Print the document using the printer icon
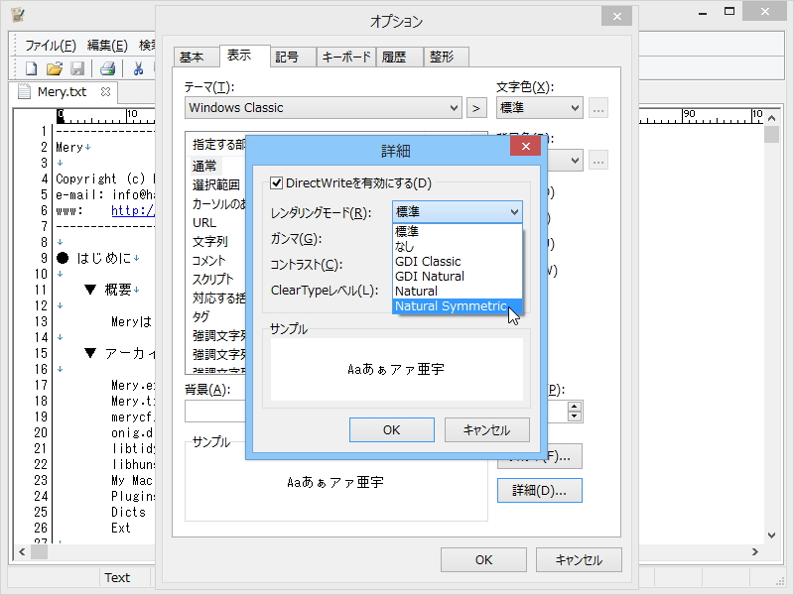This screenshot has height=595, width=794. point(106,68)
